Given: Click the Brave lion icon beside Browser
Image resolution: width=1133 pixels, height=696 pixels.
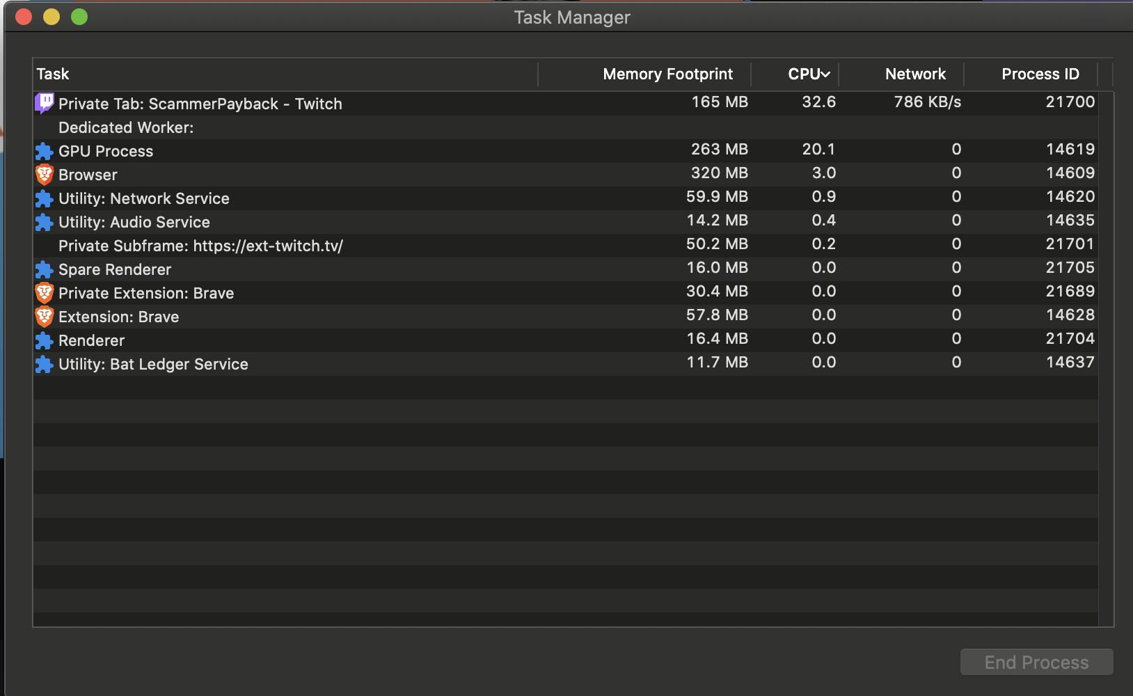Looking at the screenshot, I should click(45, 175).
